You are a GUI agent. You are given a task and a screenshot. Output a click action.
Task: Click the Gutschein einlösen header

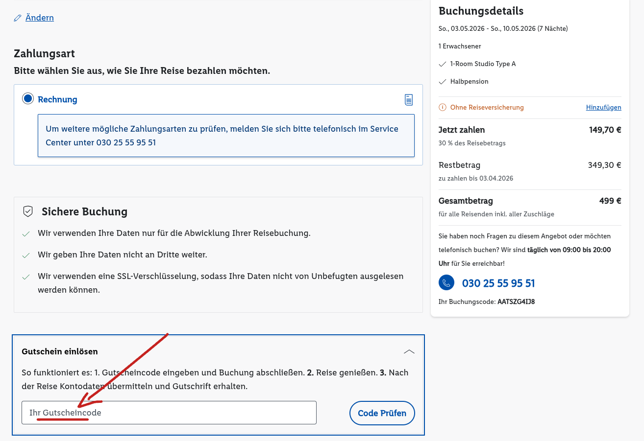click(59, 351)
